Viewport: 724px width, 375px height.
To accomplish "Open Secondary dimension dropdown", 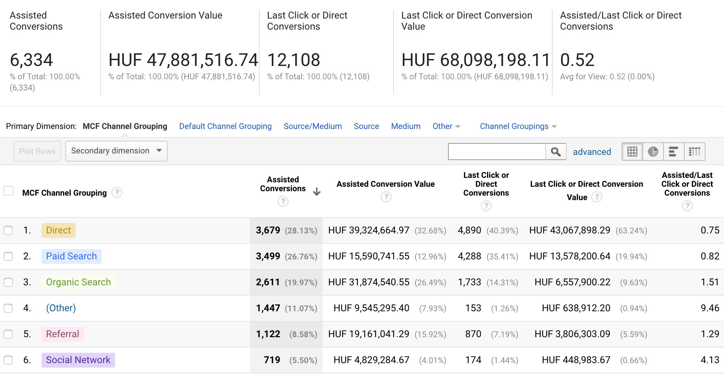I will tap(116, 151).
